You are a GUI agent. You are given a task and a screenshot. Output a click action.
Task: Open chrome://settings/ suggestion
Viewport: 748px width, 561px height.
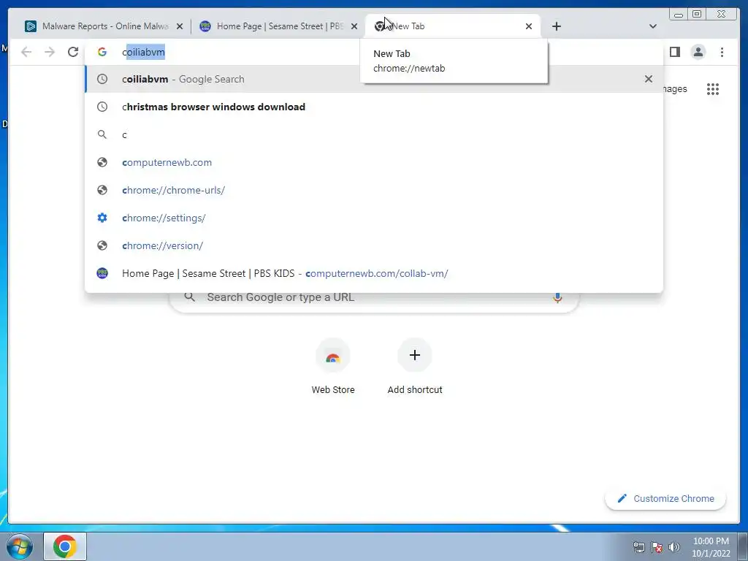(x=373, y=218)
